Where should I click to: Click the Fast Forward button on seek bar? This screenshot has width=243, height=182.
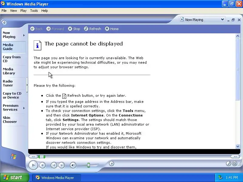(x=235, y=157)
